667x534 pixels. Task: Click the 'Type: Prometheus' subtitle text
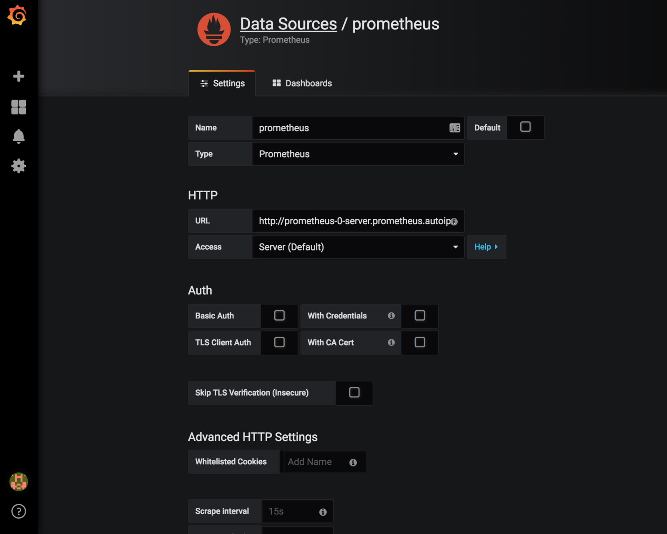coord(275,40)
